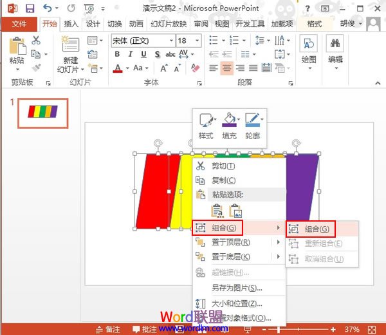
Task: Expand the New Slide (新建幻灯片) dropdown arrow
Action: pos(82,70)
